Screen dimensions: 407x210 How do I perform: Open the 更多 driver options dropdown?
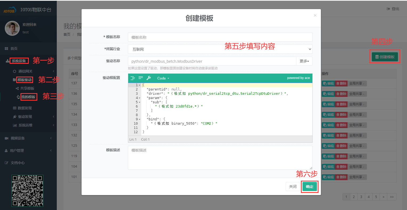[304, 61]
